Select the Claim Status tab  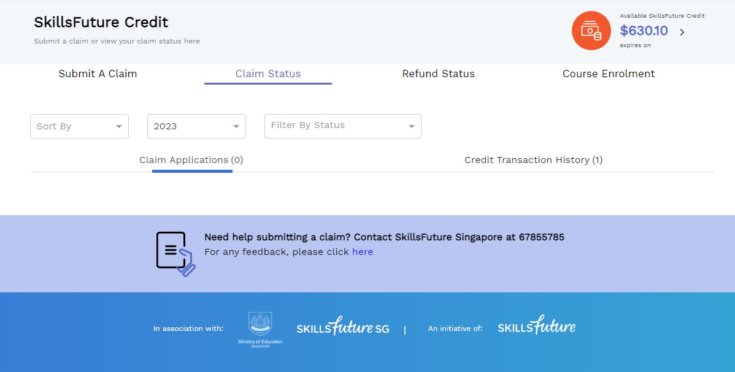click(x=268, y=74)
